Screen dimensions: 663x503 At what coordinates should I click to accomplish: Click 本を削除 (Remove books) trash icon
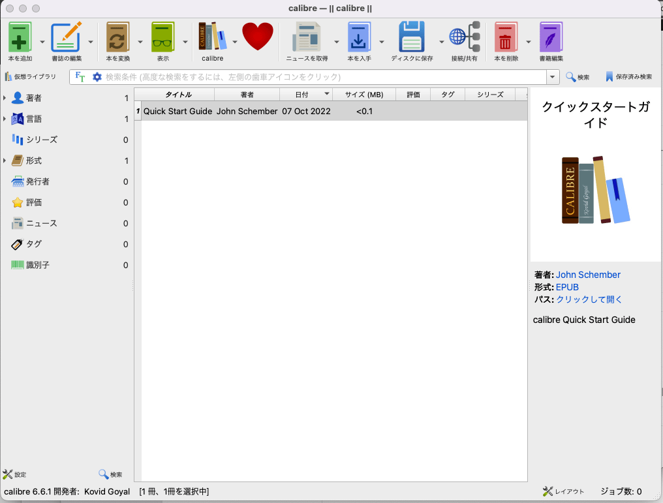tap(506, 37)
